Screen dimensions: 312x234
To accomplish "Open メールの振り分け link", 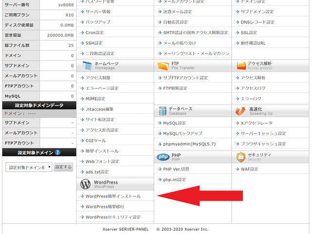I will pyautogui.click(x=179, y=43).
